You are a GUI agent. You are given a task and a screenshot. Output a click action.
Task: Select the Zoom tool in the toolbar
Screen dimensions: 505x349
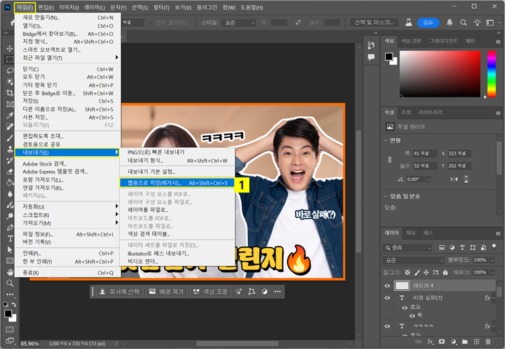[9, 283]
